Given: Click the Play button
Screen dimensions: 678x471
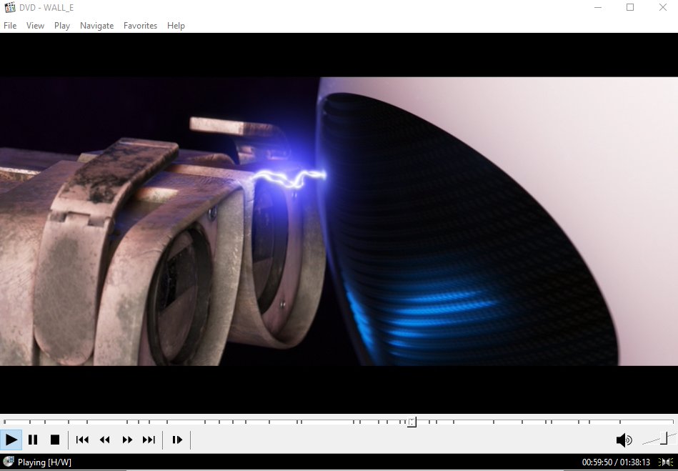Looking at the screenshot, I should point(11,440).
